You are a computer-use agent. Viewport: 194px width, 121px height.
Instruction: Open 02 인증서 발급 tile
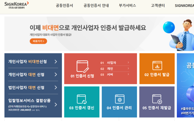[x=157, y=69]
